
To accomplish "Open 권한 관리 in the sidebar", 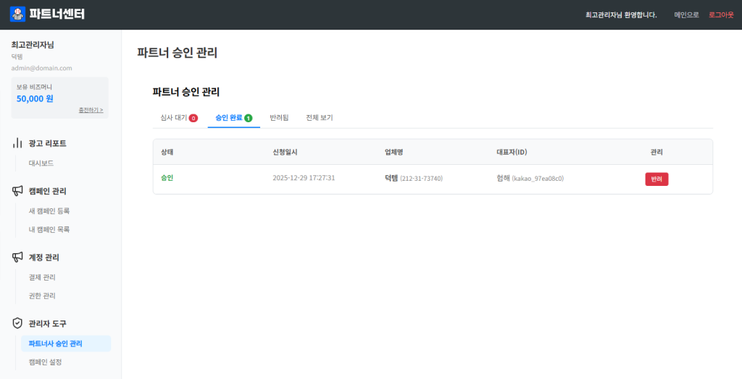I will (42, 296).
